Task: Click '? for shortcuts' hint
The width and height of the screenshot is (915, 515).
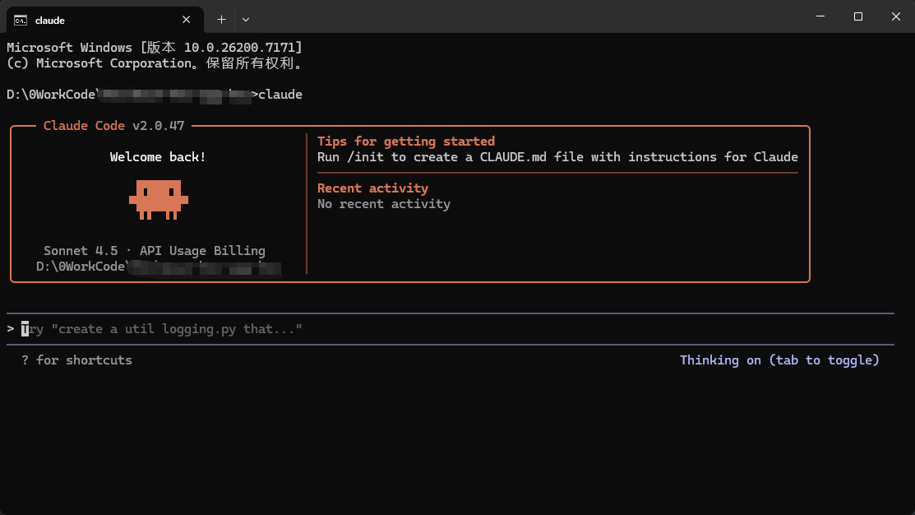Action: point(76,360)
